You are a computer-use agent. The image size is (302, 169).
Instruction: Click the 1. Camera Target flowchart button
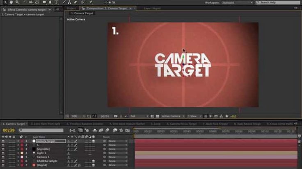(x=82, y=13)
